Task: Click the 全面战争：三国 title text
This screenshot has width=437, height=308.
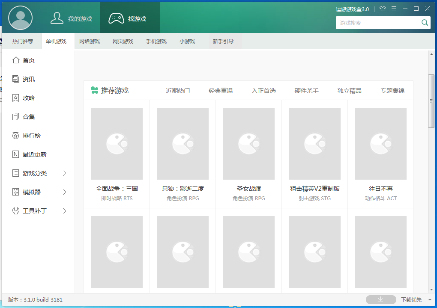Action: tap(117, 189)
